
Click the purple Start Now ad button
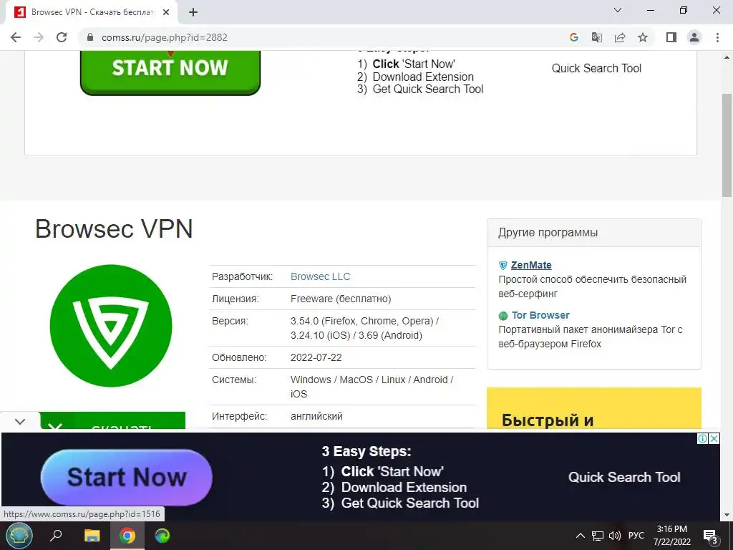[x=127, y=478]
